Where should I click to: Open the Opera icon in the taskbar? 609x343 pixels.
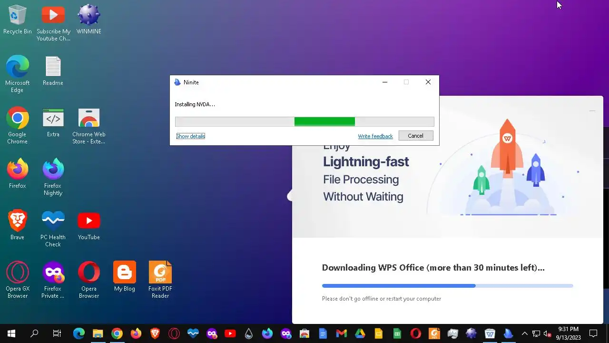pyautogui.click(x=415, y=333)
